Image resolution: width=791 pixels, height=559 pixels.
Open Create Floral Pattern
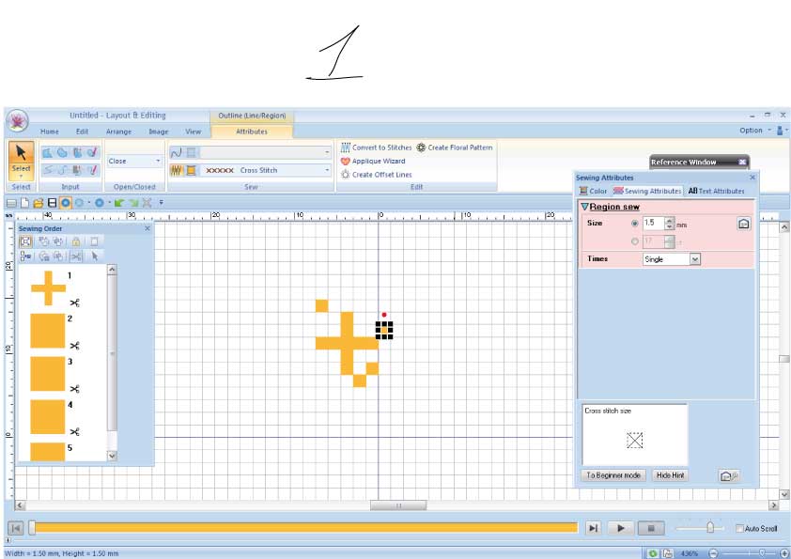coord(455,148)
